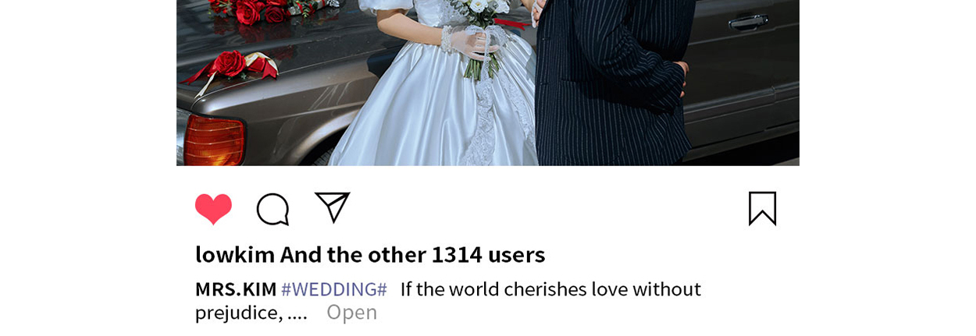This screenshot has height=336, width=976.
Task: Unlike the post with the red heart
Action: pyautogui.click(x=213, y=209)
